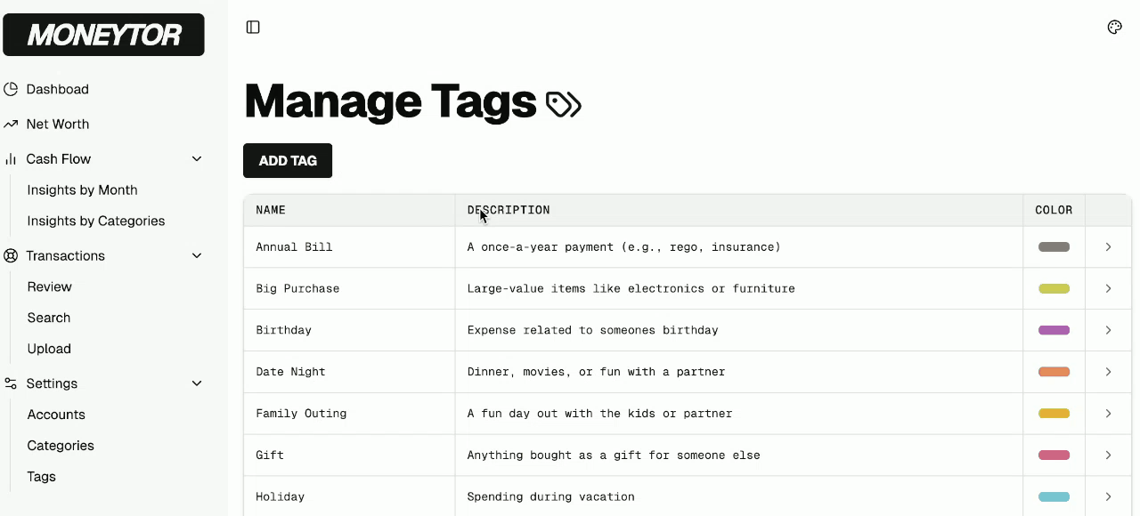Click the Transactions coin icon in sidebar
The width and height of the screenshot is (1140, 516).
pyautogui.click(x=11, y=255)
